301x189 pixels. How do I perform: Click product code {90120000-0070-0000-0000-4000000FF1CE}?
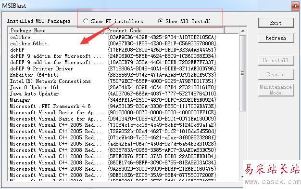[162, 112]
